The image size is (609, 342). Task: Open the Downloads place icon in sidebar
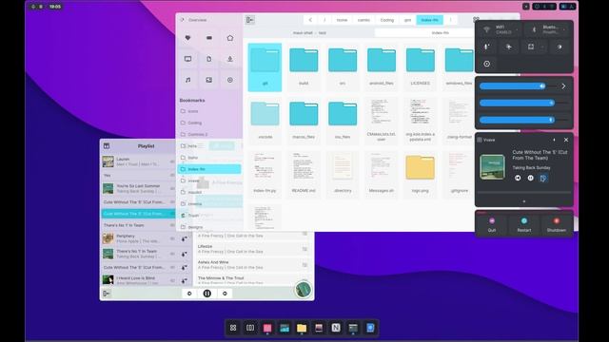tap(230, 59)
